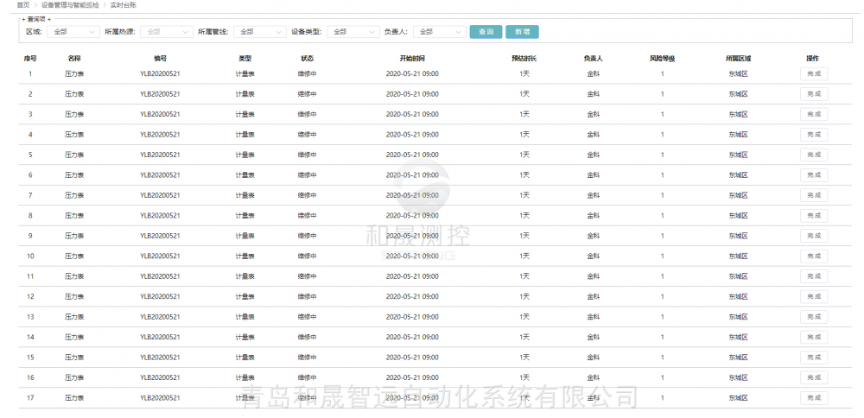Open the 设备类型 dropdown
The height and width of the screenshot is (418, 864).
click(353, 32)
